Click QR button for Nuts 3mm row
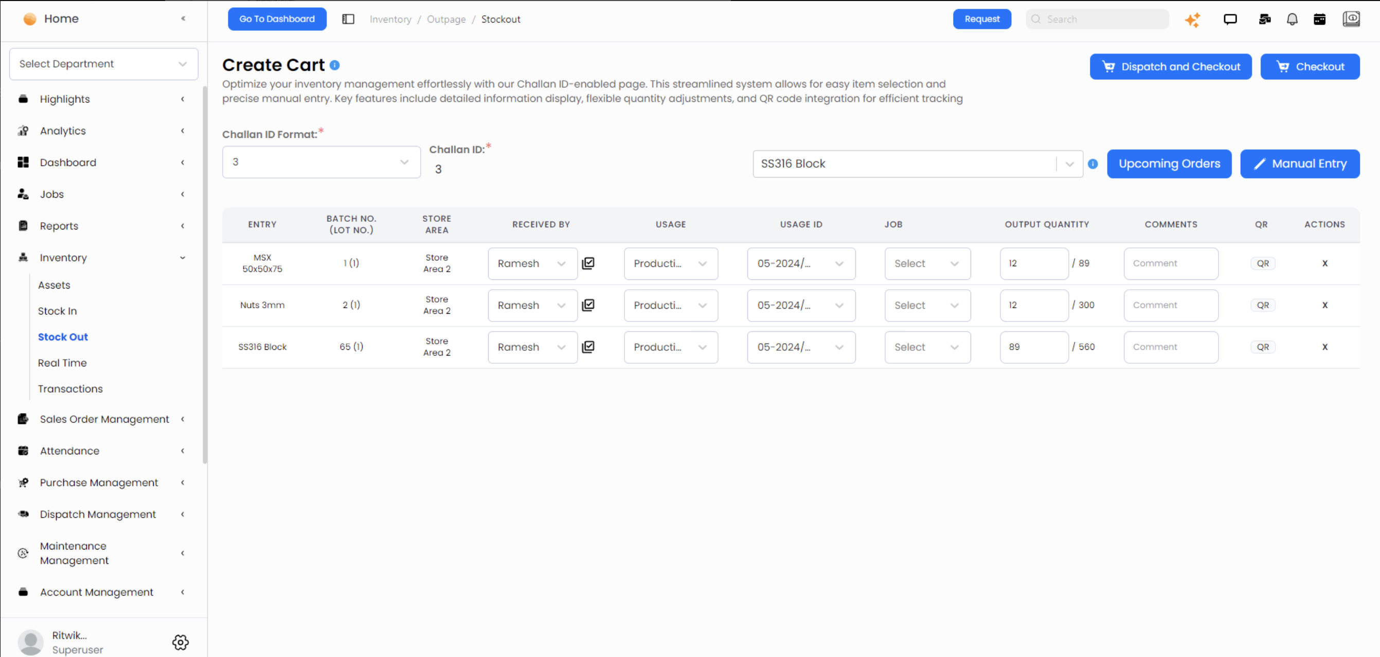This screenshot has width=1380, height=657. click(x=1262, y=305)
